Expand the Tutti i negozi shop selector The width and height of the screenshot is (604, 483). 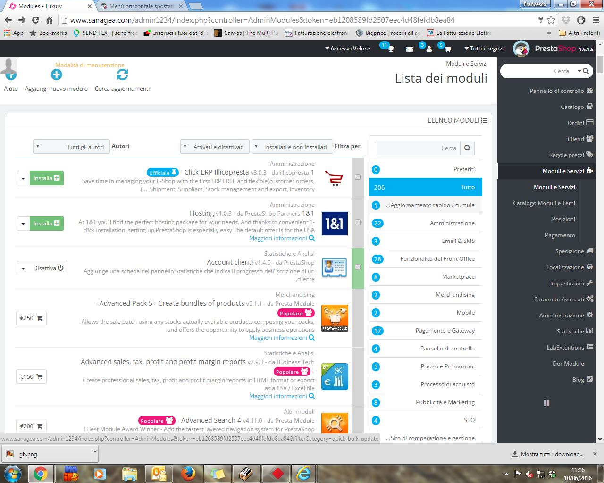tap(484, 49)
